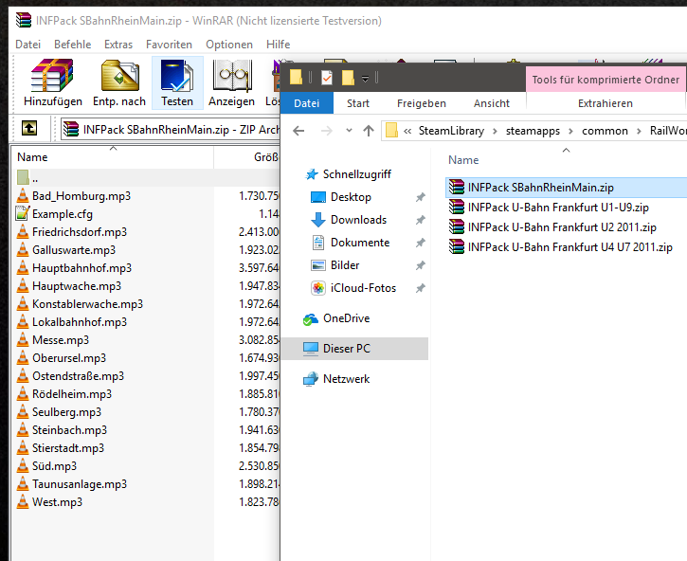Open the Extrahieren ribbon tab
This screenshot has height=561, width=687.
[606, 103]
